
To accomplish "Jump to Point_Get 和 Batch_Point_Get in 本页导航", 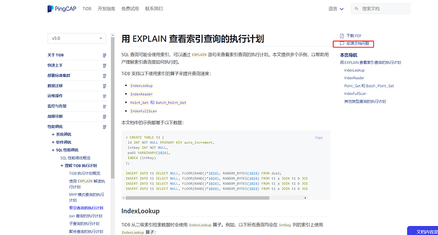I will (369, 86).
